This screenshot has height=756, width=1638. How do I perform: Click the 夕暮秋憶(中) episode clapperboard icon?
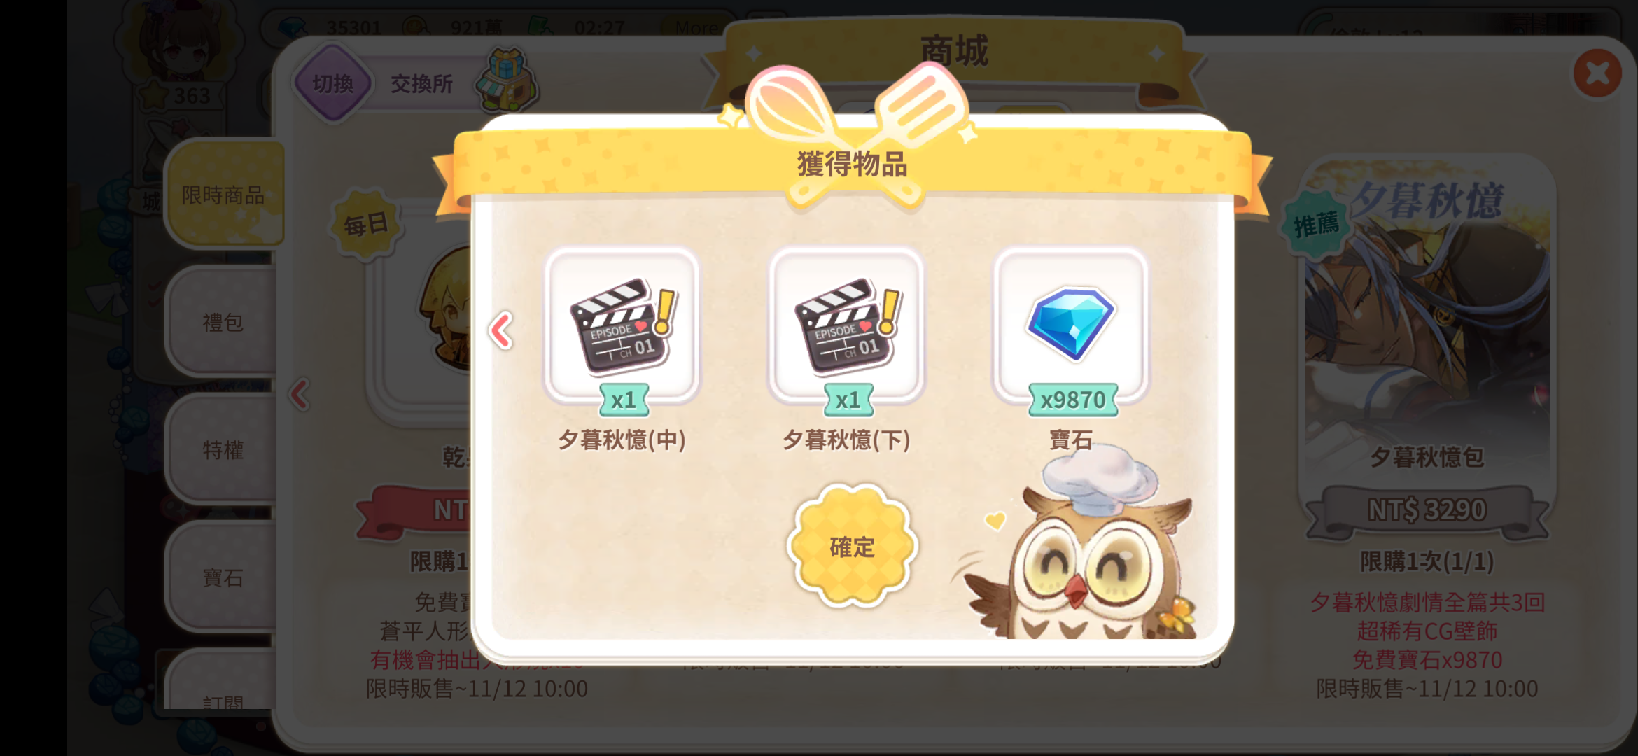coord(622,325)
